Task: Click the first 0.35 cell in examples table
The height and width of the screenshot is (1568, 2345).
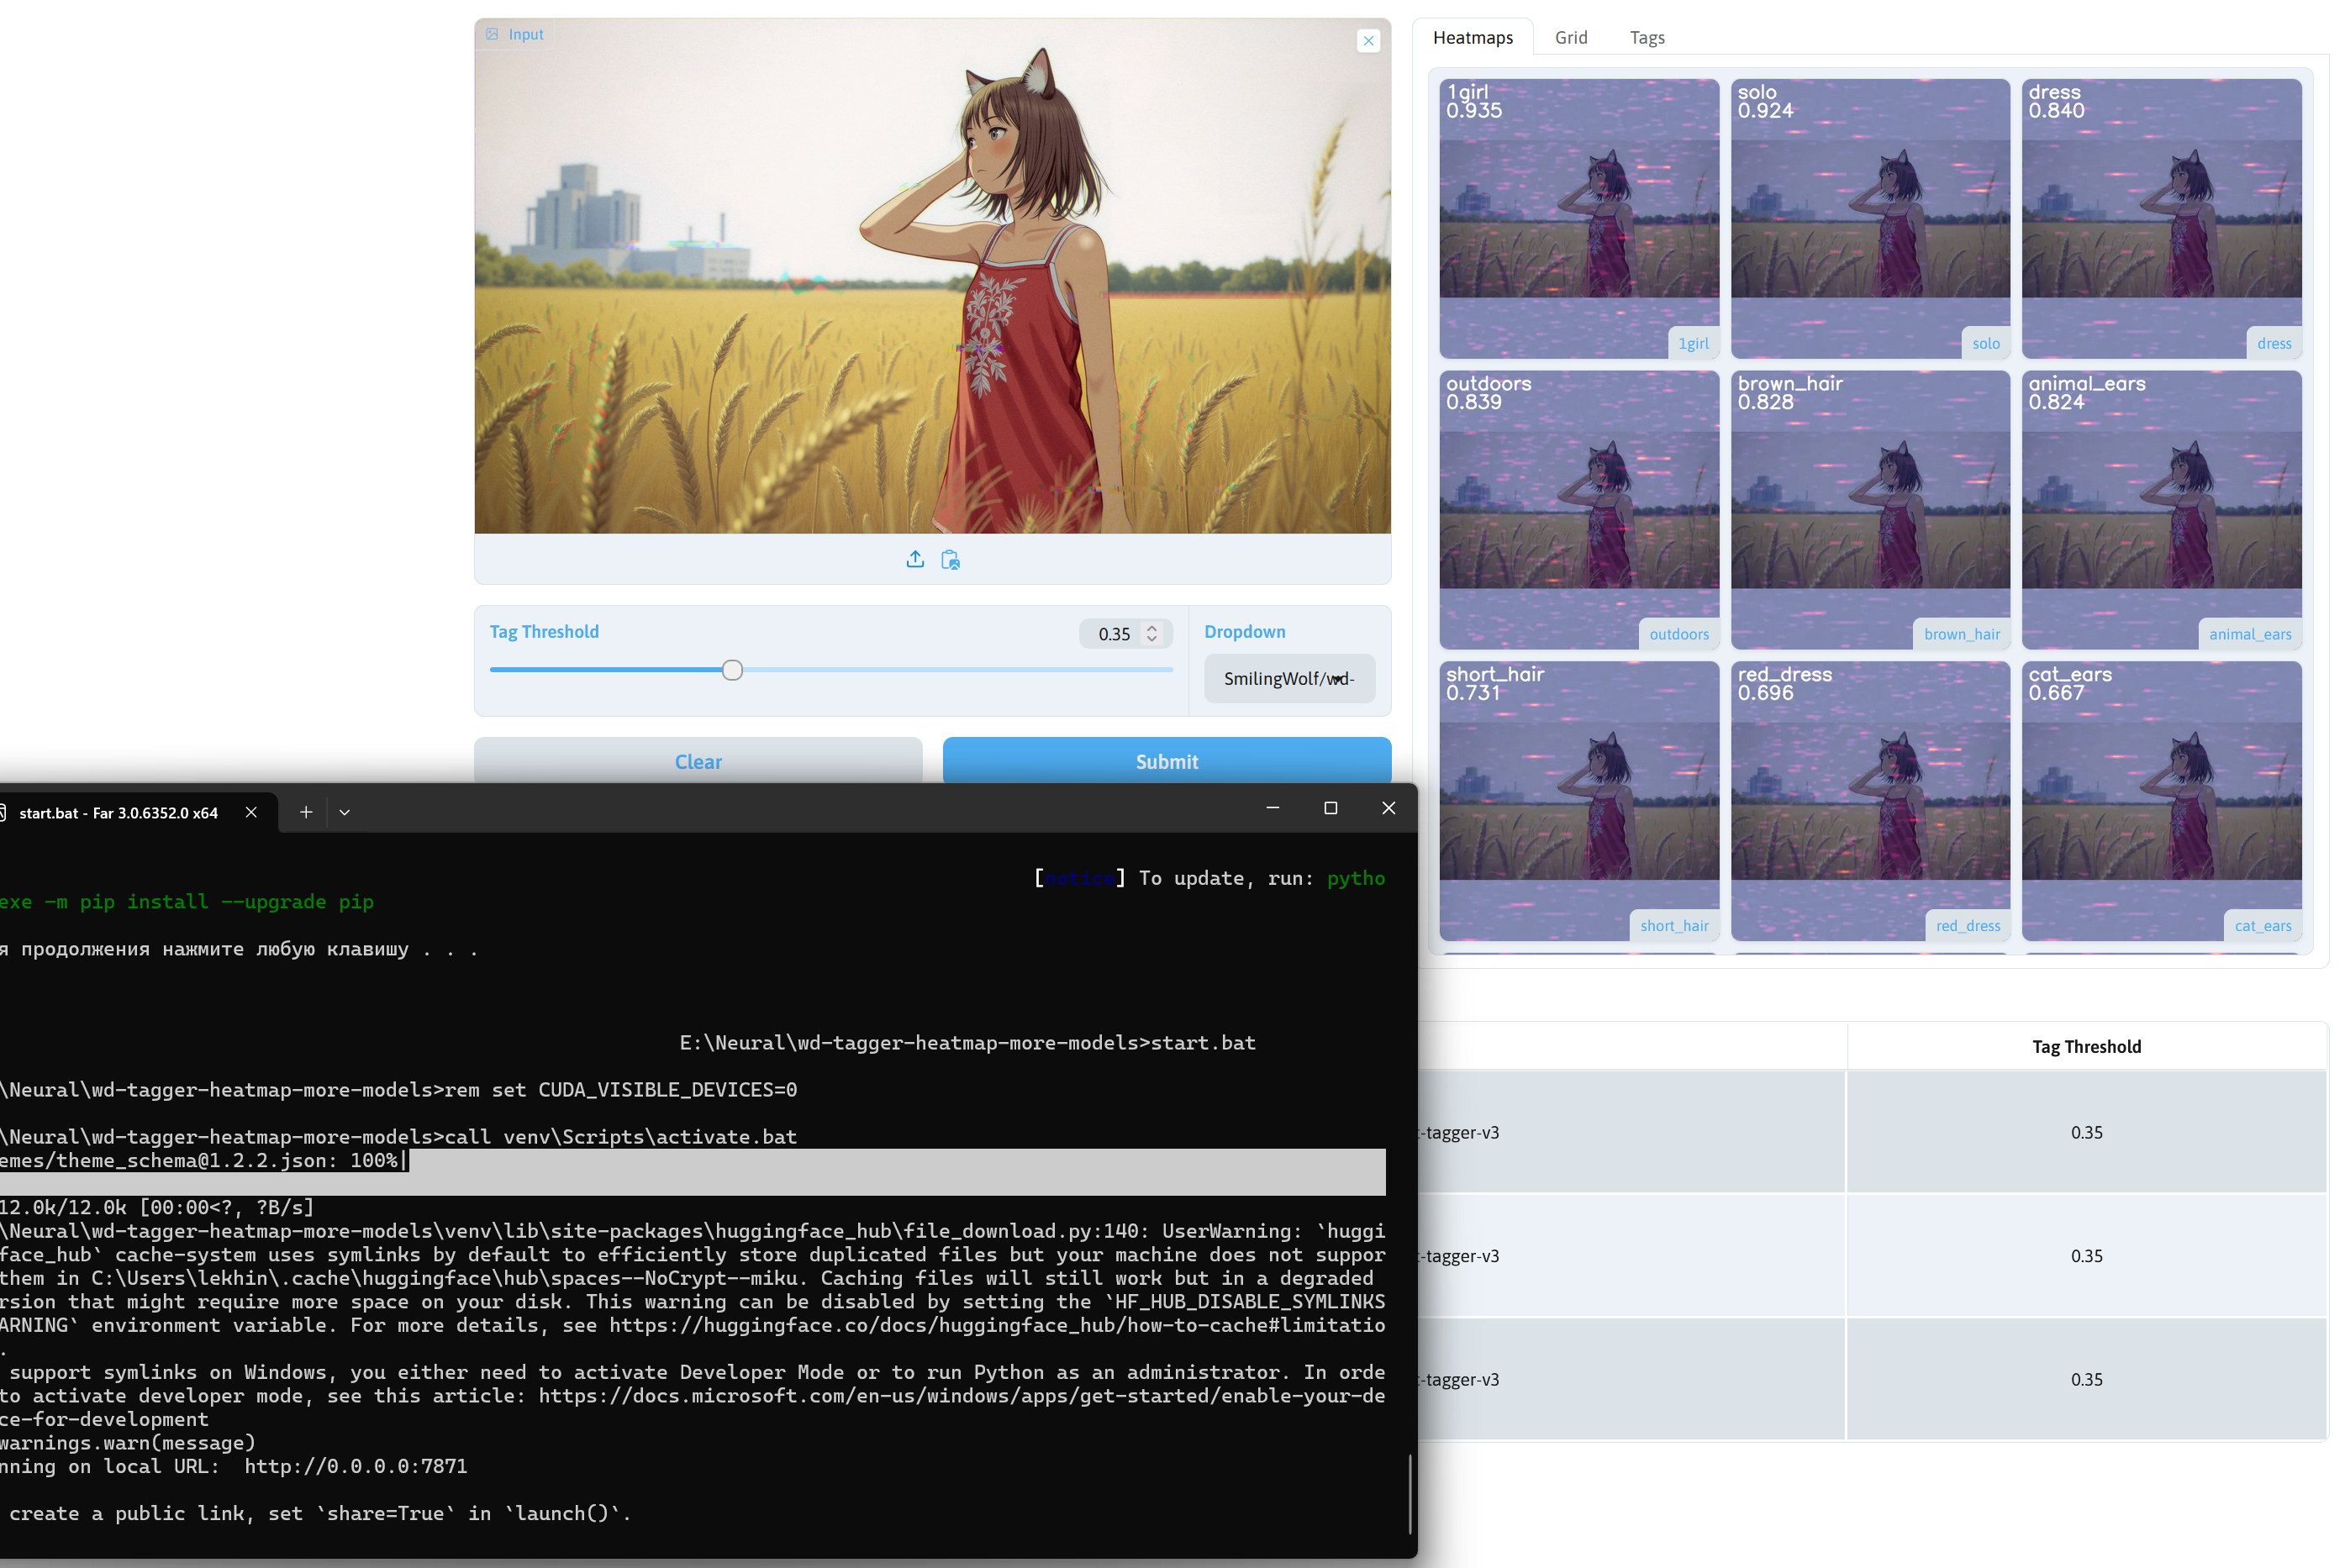Action: tap(2086, 1132)
